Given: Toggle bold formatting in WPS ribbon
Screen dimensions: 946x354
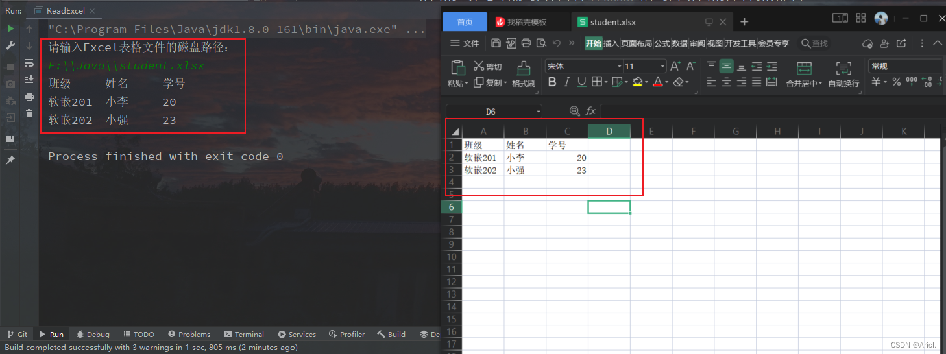Looking at the screenshot, I should pos(552,82).
